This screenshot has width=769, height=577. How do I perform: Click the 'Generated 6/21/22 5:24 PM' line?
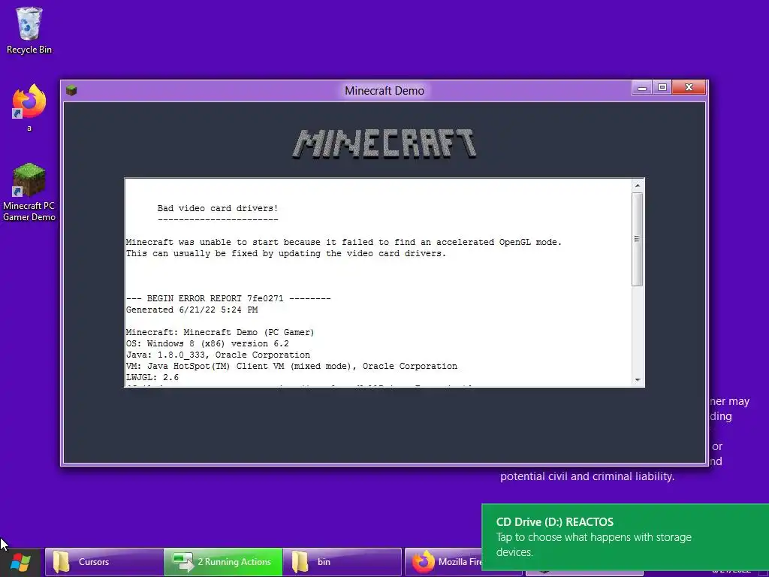[x=191, y=310]
